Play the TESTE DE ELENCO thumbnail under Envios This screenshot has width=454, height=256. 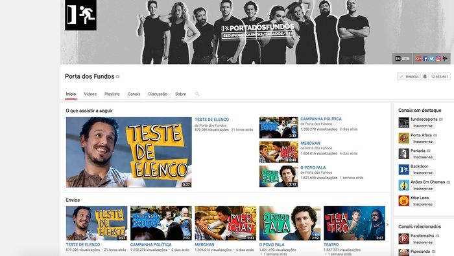(97, 223)
